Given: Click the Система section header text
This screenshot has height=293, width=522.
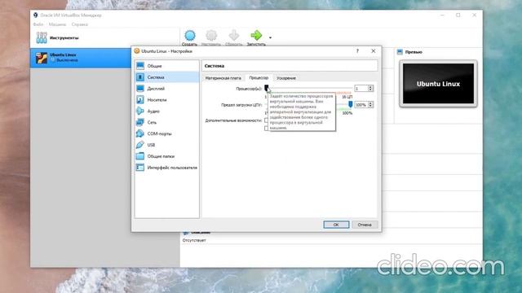Looking at the screenshot, I should (215, 66).
